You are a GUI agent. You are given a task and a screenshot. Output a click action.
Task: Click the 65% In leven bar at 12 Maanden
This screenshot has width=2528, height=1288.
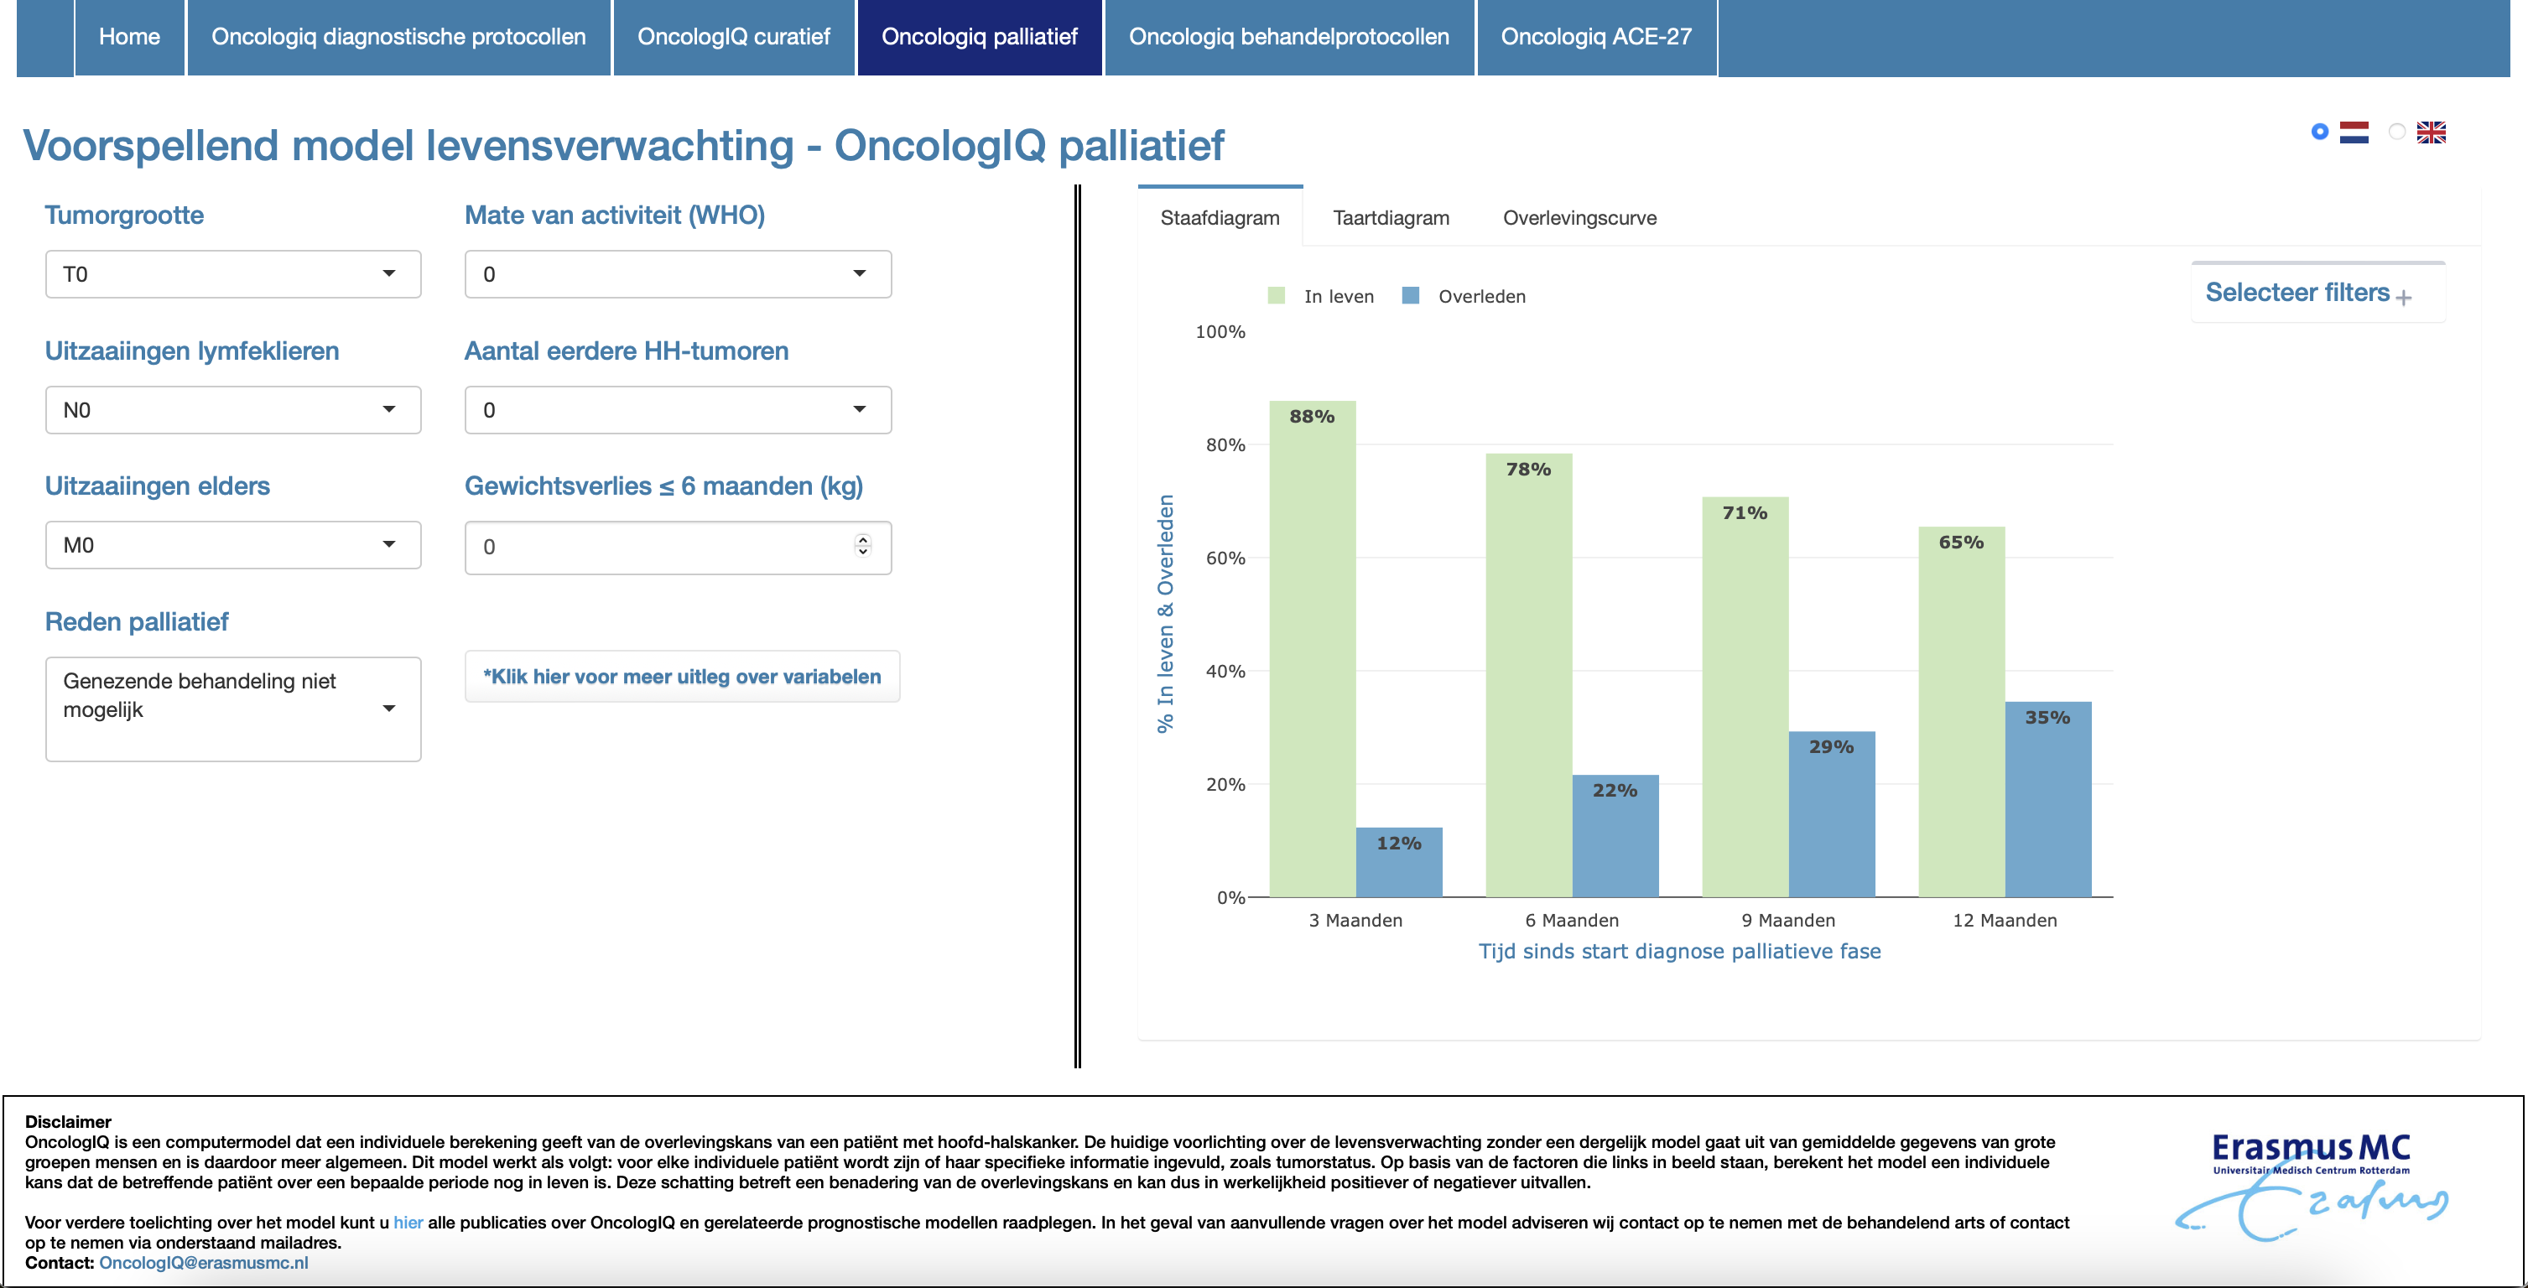[x=1961, y=712]
